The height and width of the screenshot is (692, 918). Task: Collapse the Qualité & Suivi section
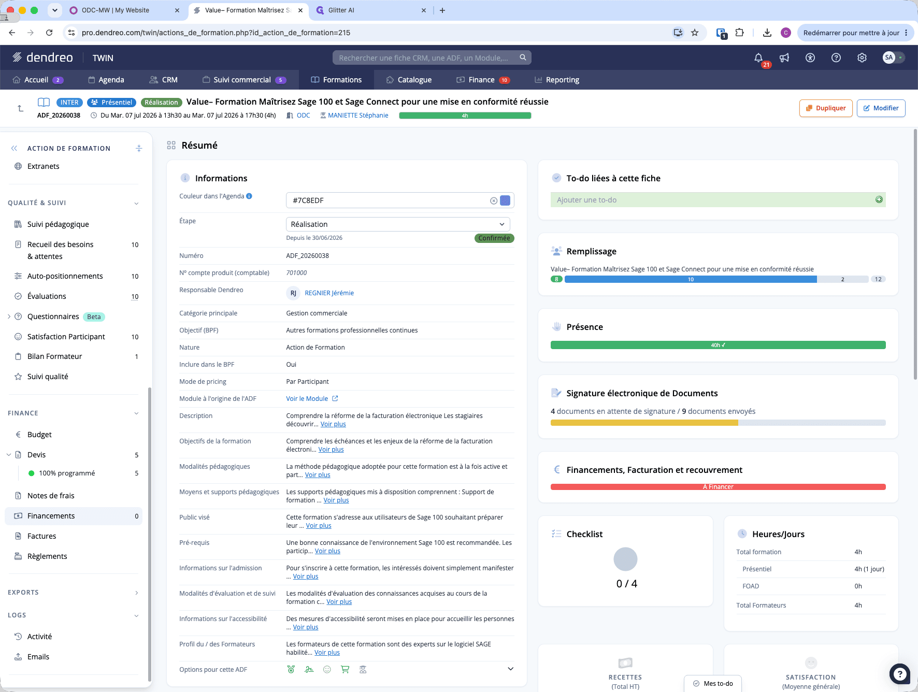136,203
